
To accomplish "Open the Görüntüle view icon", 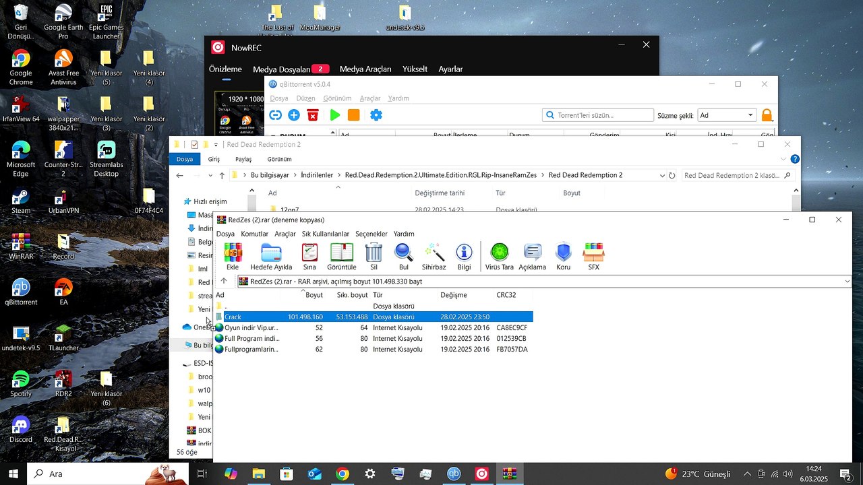I will [x=342, y=256].
